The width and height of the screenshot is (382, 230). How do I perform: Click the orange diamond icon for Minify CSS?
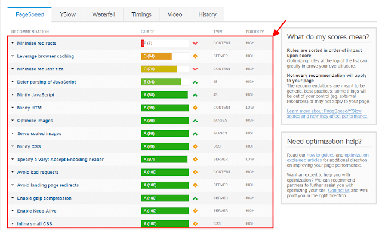pyautogui.click(x=195, y=146)
